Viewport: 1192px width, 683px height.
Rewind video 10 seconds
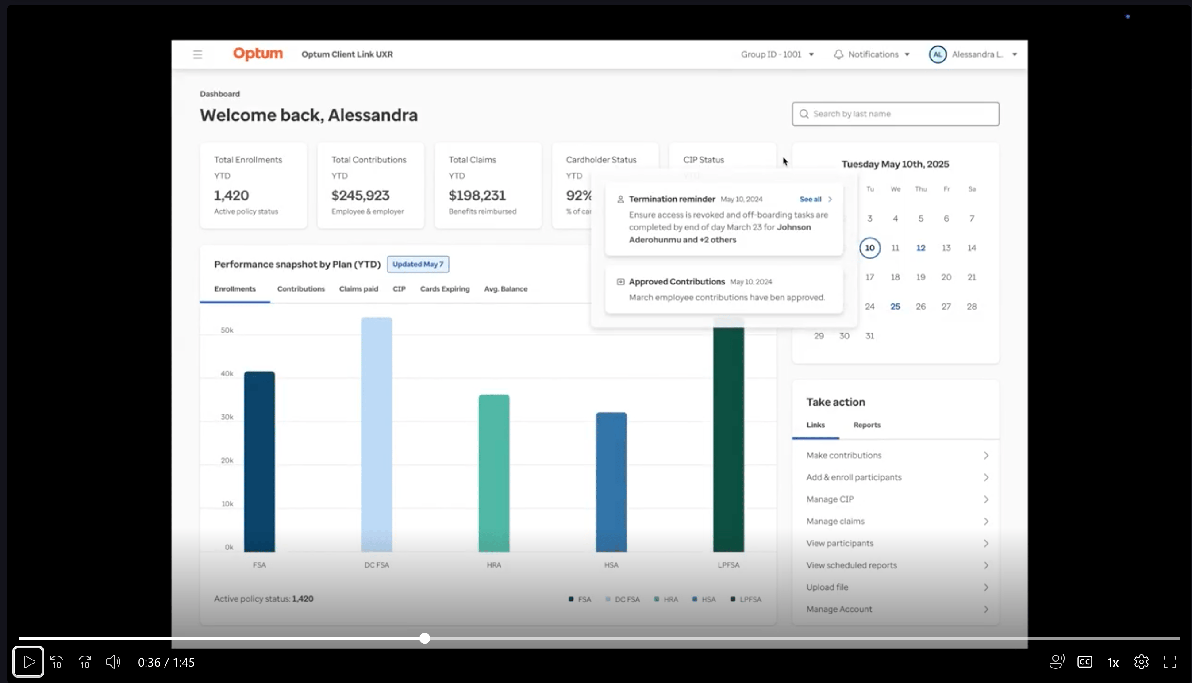pos(57,662)
